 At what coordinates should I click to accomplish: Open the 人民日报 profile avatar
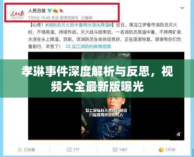17,14
